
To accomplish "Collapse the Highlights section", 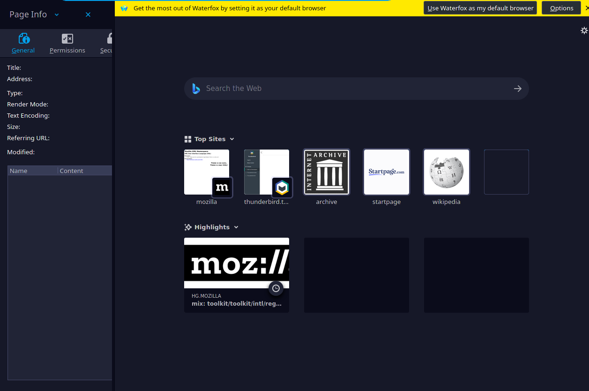I will coord(237,227).
